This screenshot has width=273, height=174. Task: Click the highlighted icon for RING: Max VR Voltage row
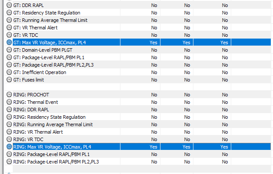pos(9,147)
